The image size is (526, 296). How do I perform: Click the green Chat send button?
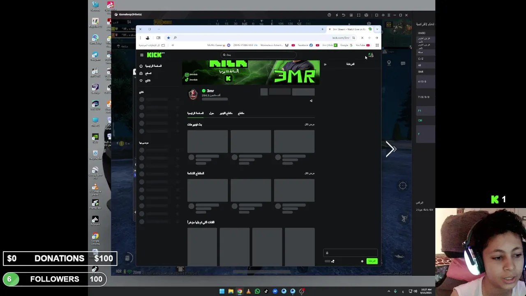[371, 261]
